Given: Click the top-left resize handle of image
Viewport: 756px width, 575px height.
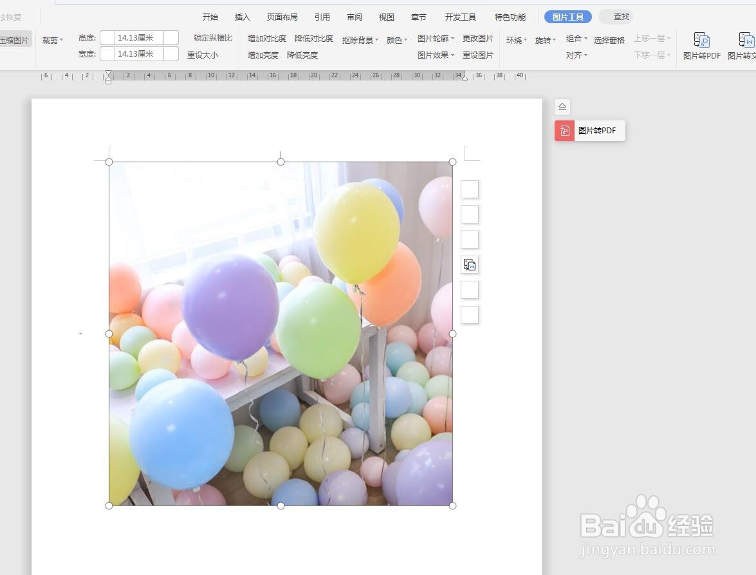Looking at the screenshot, I should pyautogui.click(x=109, y=162).
